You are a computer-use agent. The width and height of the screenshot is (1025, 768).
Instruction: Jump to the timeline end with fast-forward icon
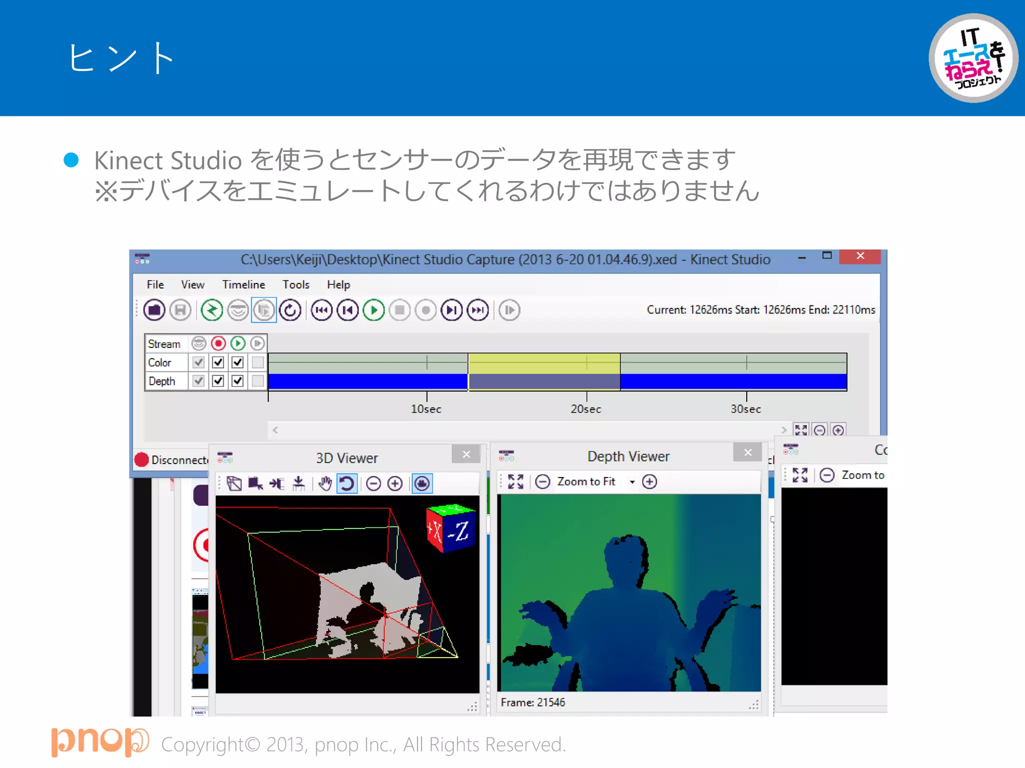click(x=478, y=310)
